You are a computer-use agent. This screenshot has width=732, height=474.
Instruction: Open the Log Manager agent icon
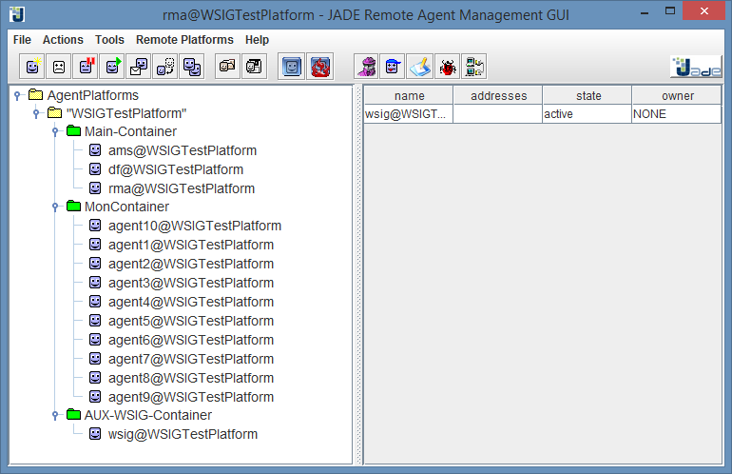420,67
